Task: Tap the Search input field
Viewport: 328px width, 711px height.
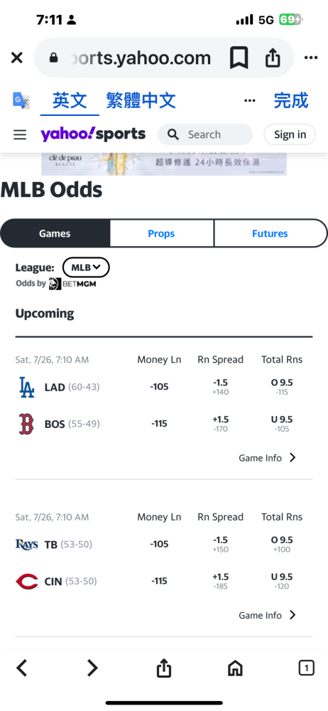Action: pos(205,134)
